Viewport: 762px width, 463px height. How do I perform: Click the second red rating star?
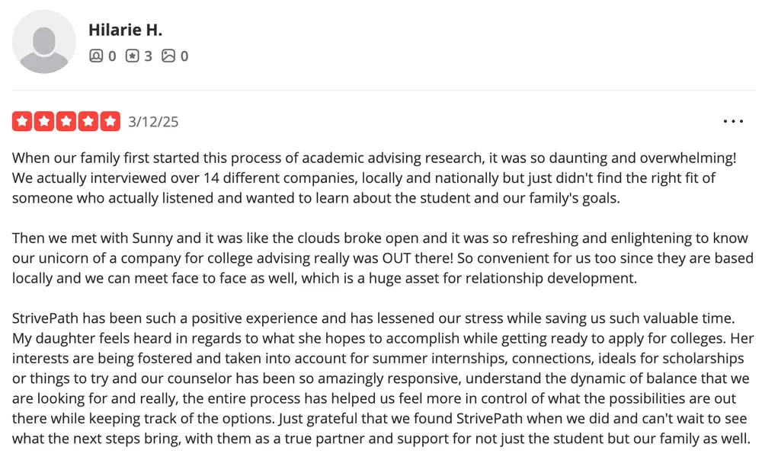tap(44, 121)
